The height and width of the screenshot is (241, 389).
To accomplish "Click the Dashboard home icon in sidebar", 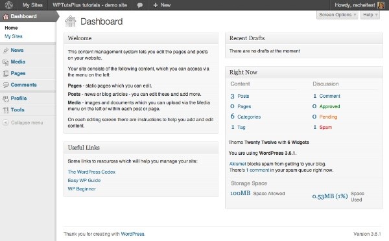I will (x=6, y=17).
